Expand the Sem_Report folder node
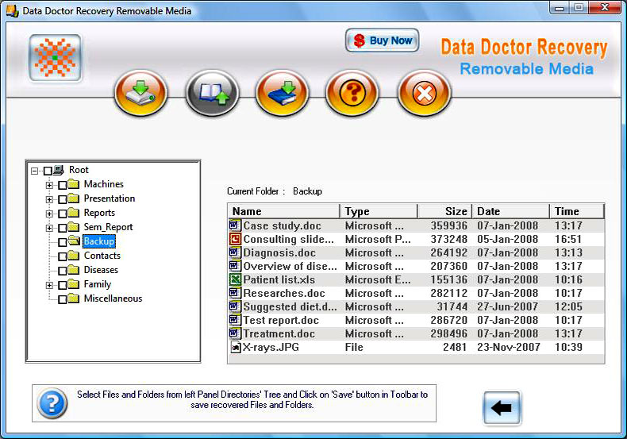This screenshot has width=627, height=439. point(49,228)
